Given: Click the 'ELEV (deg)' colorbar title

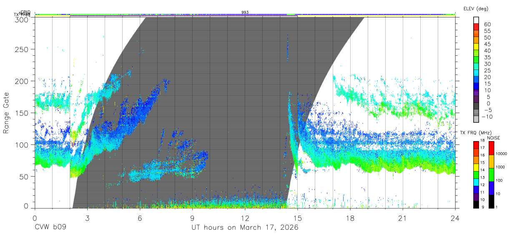Looking at the screenshot, I should pos(476,9).
